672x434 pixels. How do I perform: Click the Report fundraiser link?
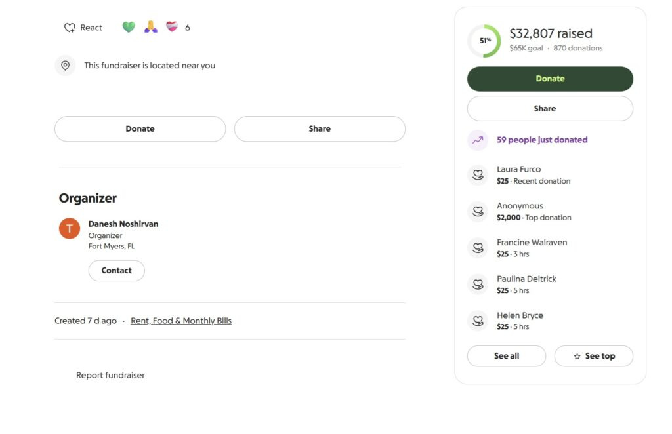tap(110, 374)
